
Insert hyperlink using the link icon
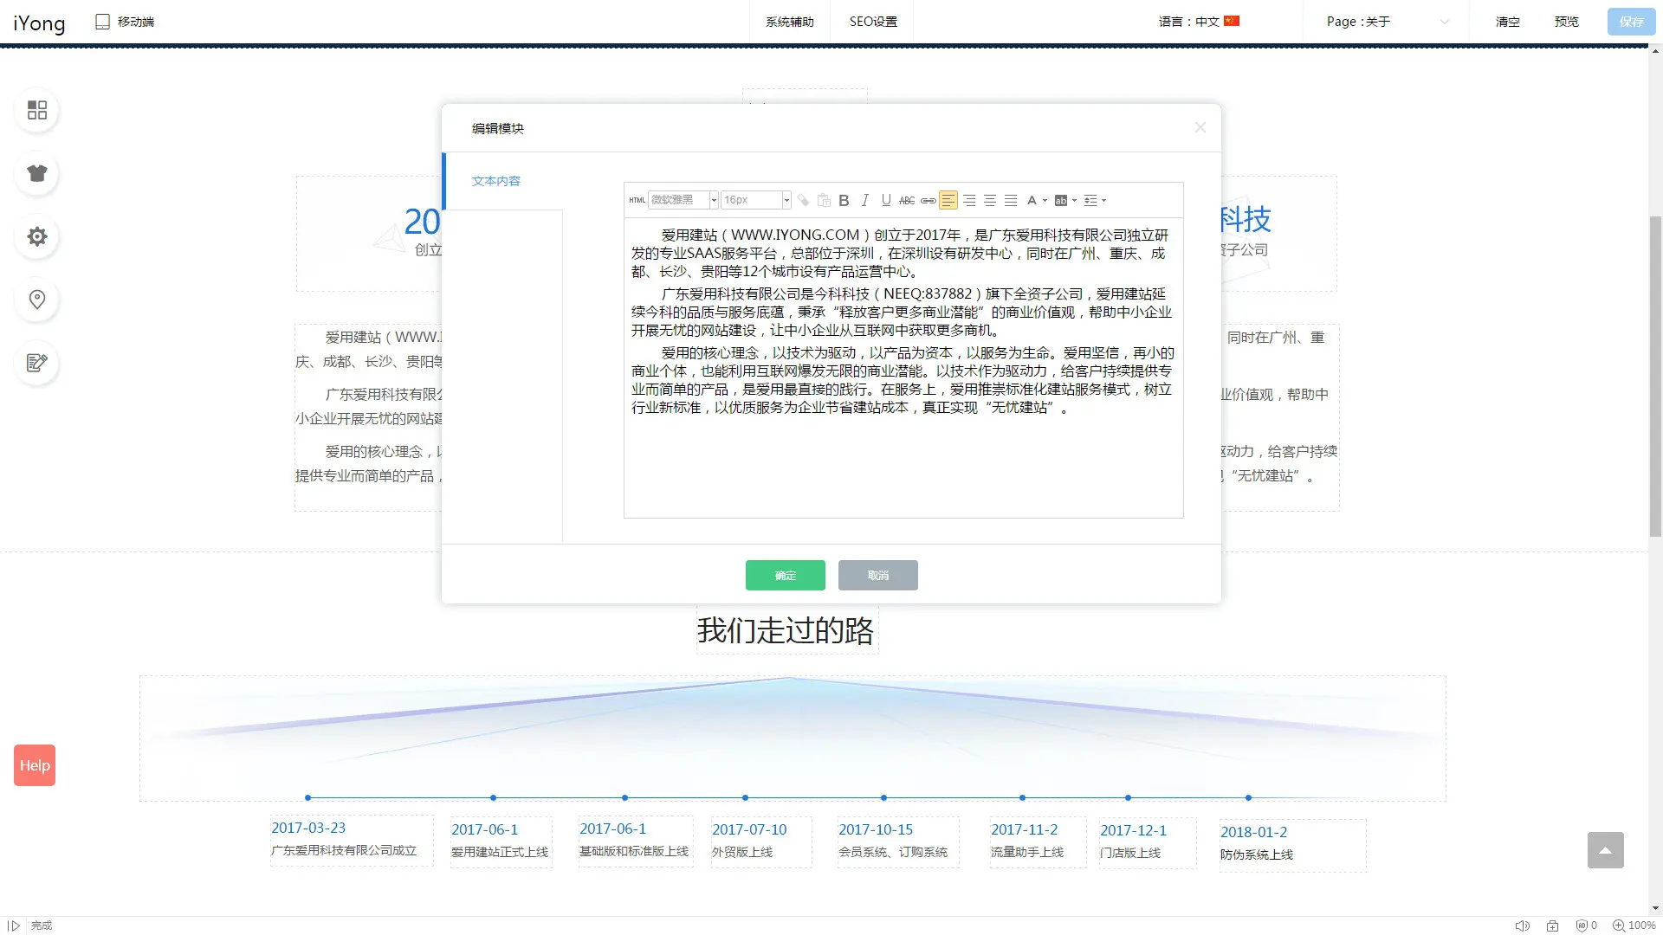[928, 200]
